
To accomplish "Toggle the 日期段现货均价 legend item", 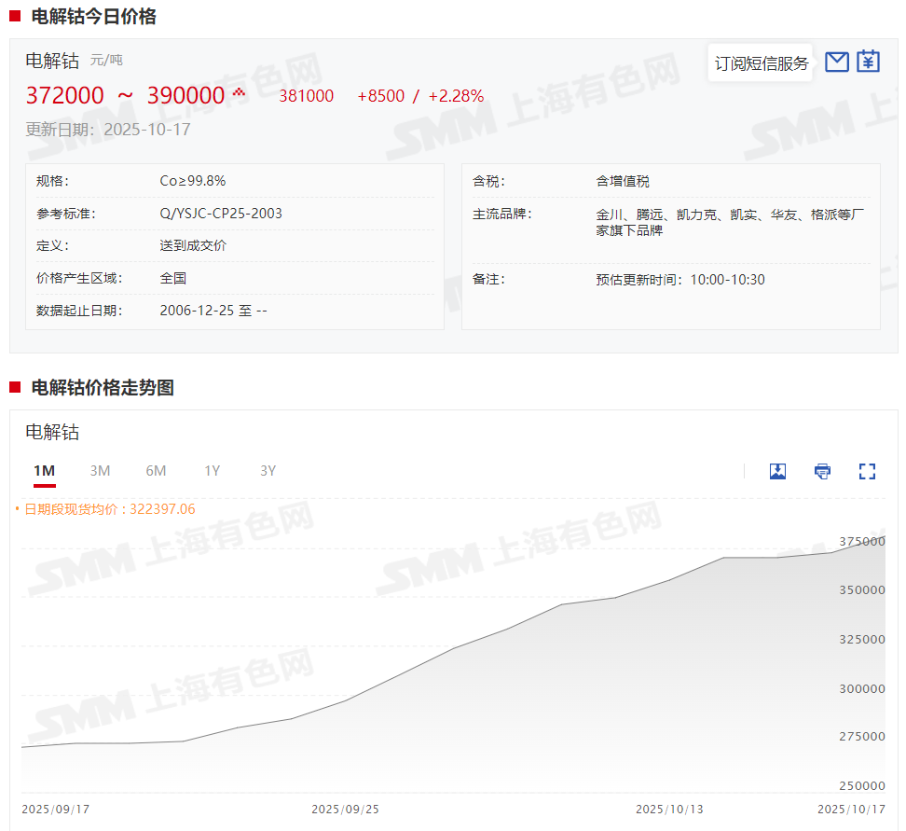I will point(105,509).
